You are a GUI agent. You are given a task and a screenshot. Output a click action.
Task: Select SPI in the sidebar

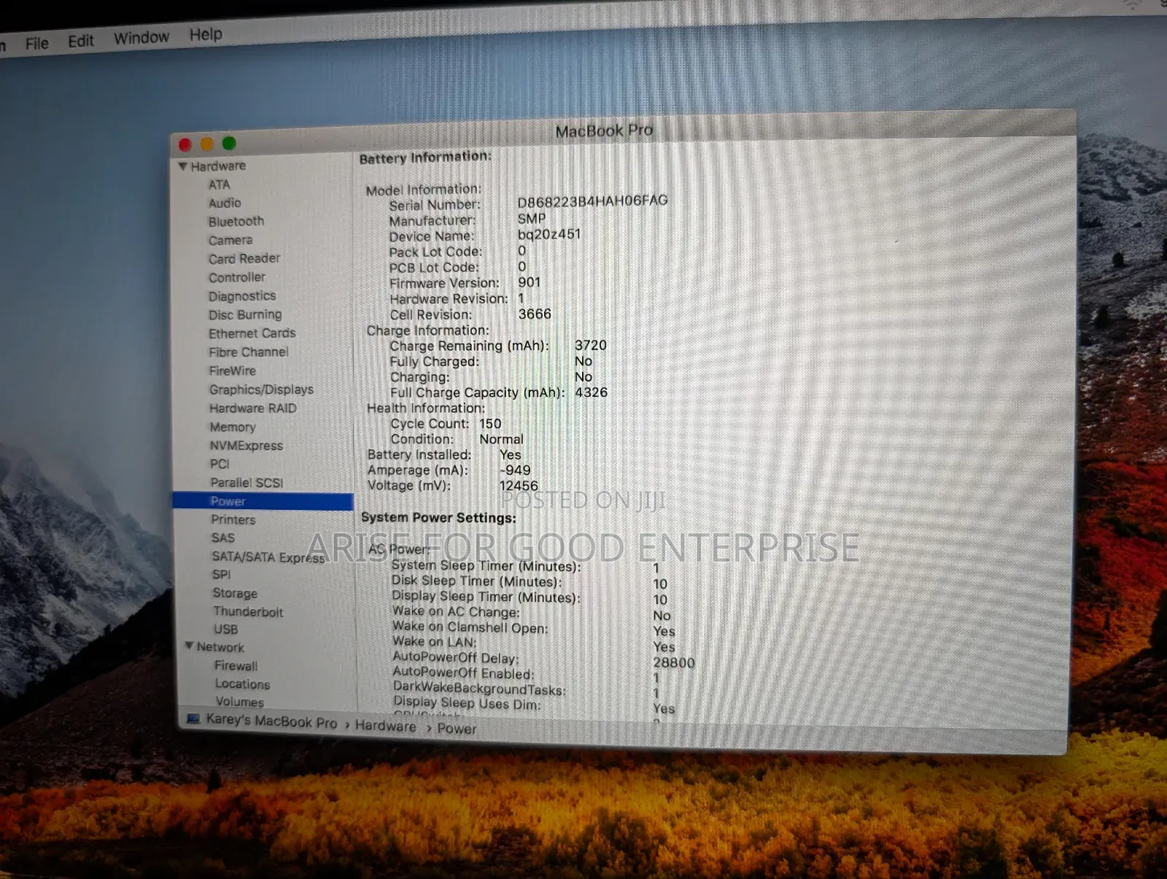click(222, 575)
